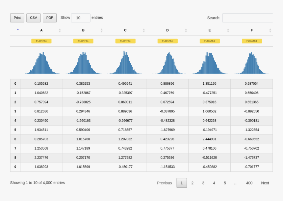Screen dimensions: 283x201
Task: Select the column A header label
Action: (x=41, y=30)
